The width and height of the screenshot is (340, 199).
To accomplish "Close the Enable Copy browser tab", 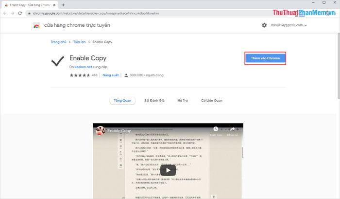I will pos(54,5).
